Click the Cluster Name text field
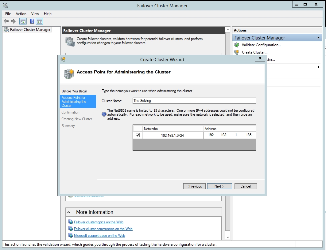Viewport: 326px width, 250px height. point(194,101)
